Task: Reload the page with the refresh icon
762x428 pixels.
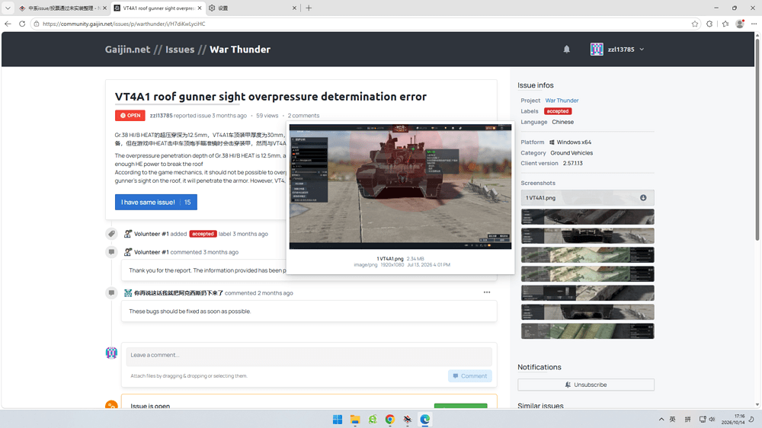Action: point(22,24)
